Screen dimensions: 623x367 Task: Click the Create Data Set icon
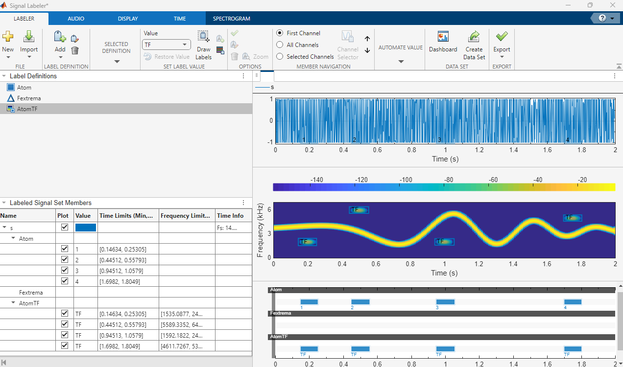point(474,37)
